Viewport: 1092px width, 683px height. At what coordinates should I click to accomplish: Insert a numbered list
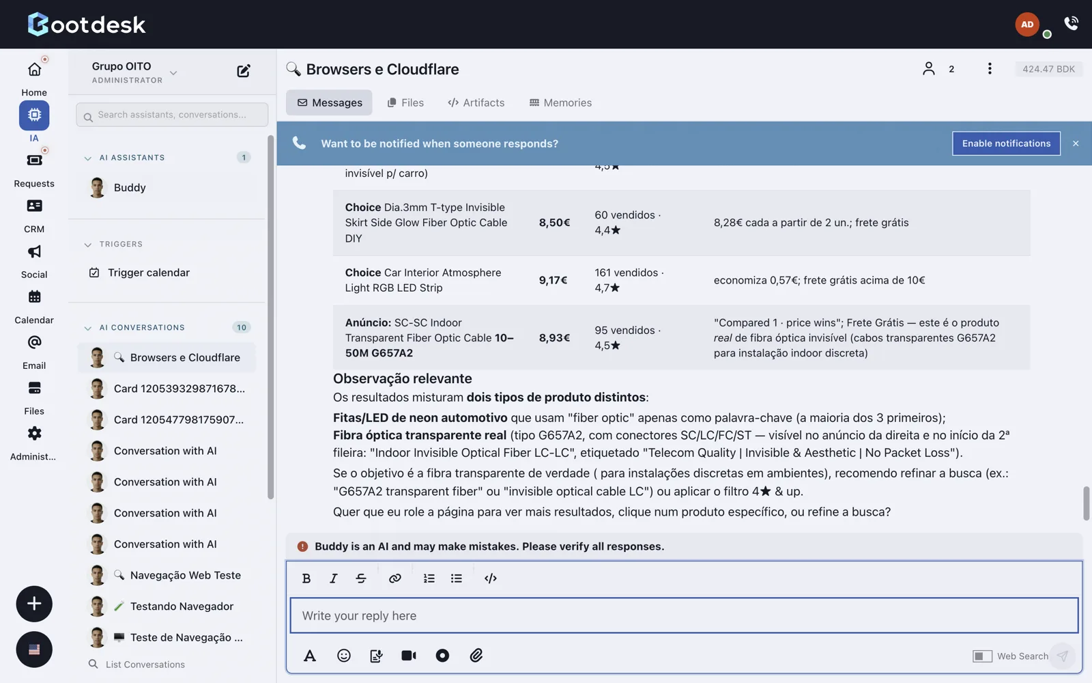[429, 579]
